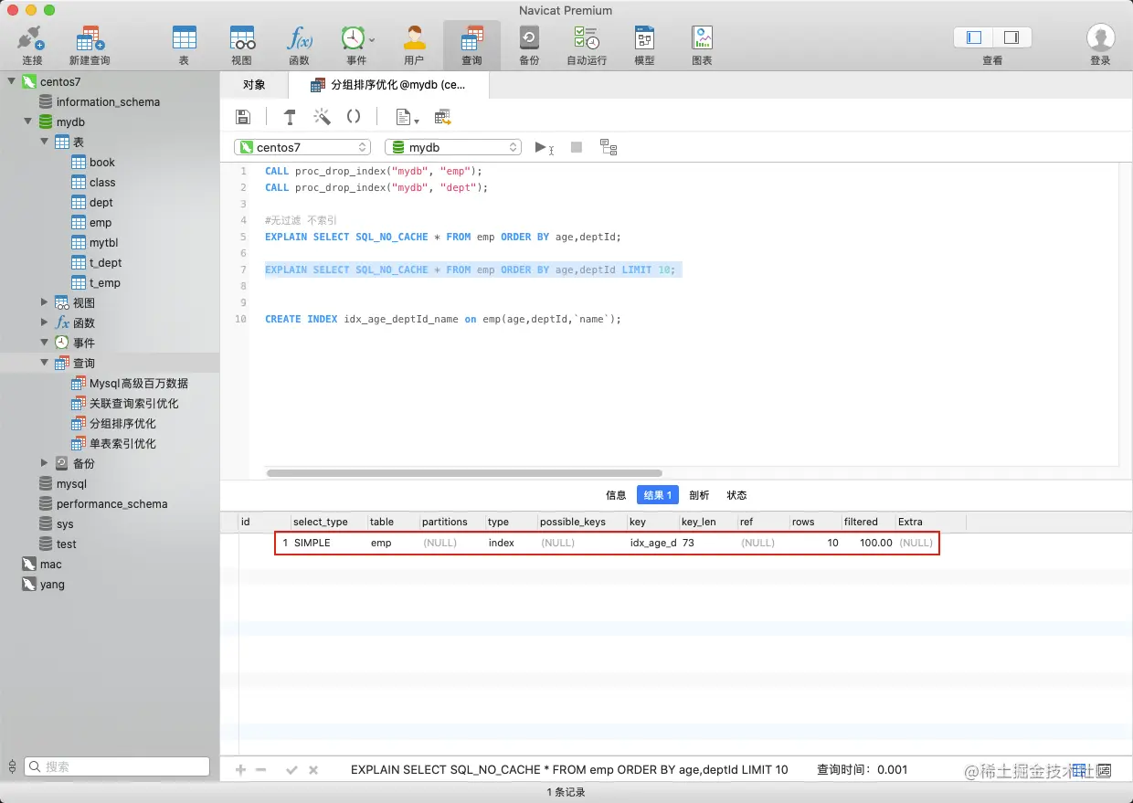Select the 分组排序优化 @mydb query tab

click(388, 85)
